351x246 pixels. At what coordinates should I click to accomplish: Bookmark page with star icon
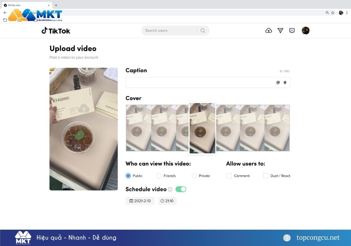pos(333,13)
